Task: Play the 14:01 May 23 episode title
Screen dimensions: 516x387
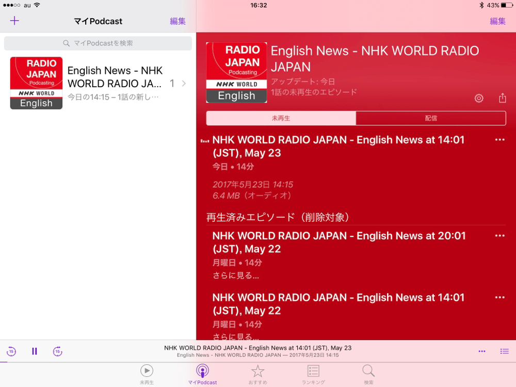Action: click(338, 147)
